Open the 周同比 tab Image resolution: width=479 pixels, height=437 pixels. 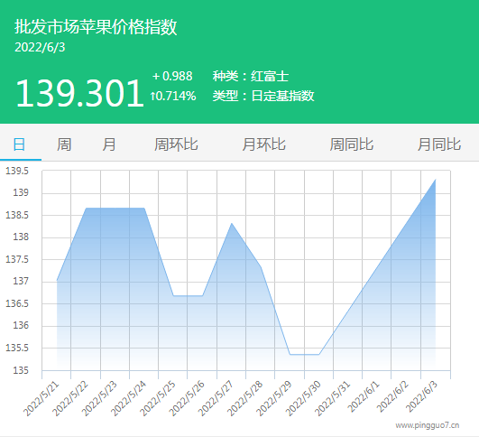click(x=351, y=144)
